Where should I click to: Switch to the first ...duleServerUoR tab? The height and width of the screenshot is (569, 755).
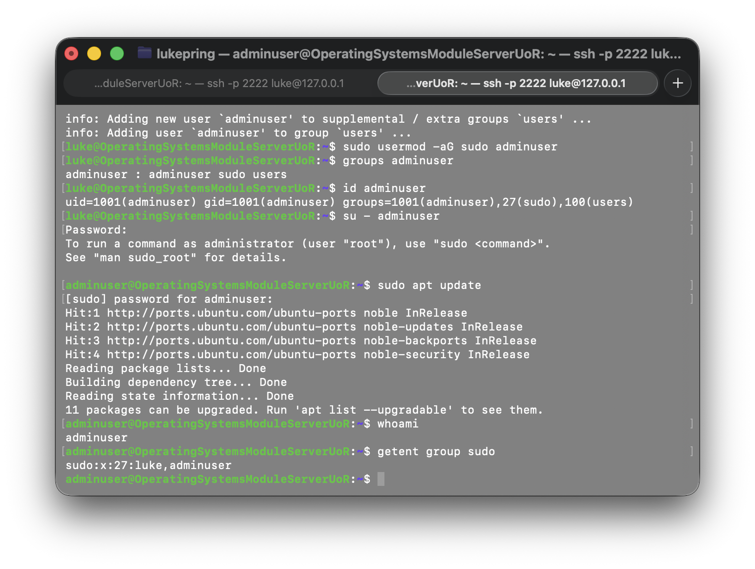point(219,83)
